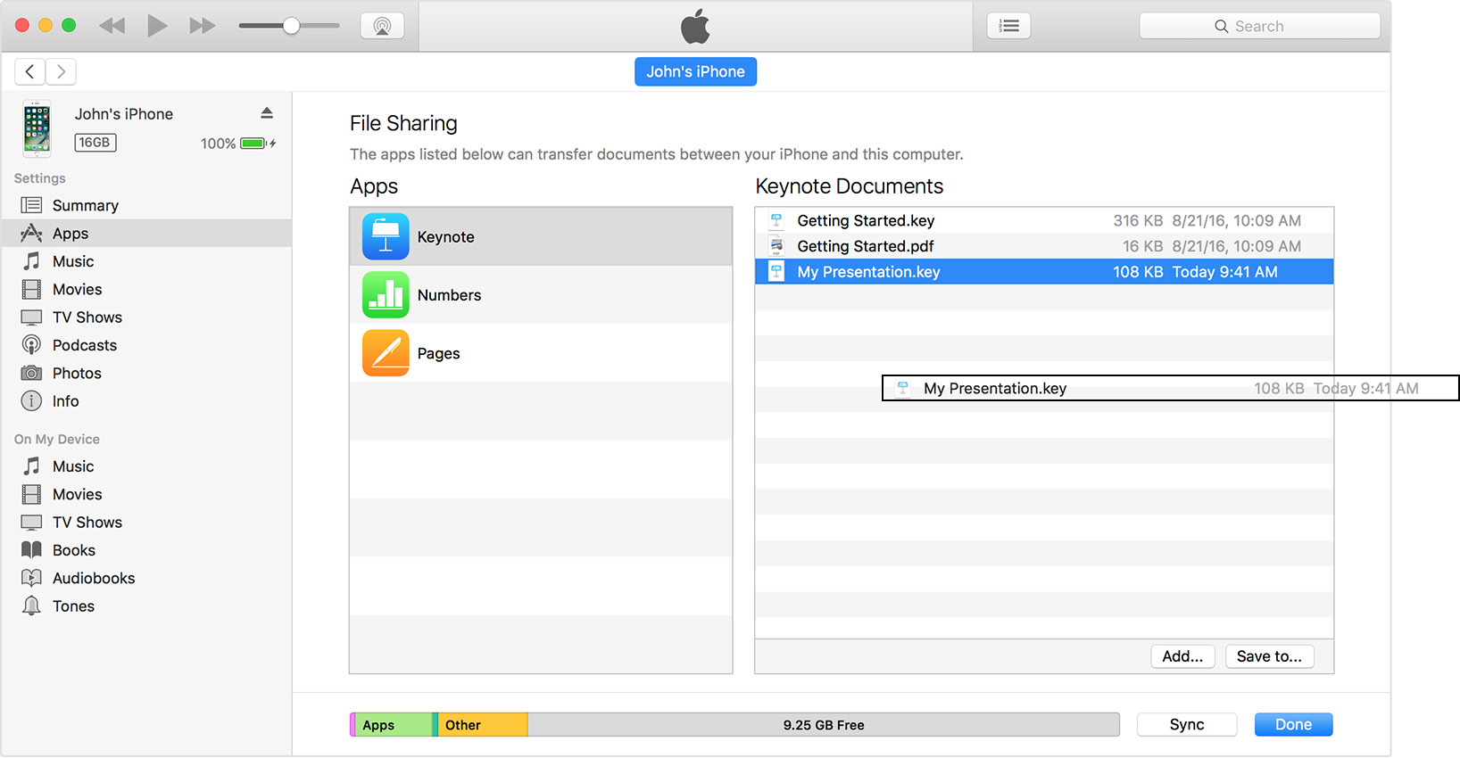The height and width of the screenshot is (758, 1460).
Task: Go back with the left chevron
Action: 29,71
